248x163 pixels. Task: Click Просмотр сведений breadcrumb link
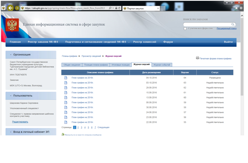pyautogui.click(x=91, y=56)
